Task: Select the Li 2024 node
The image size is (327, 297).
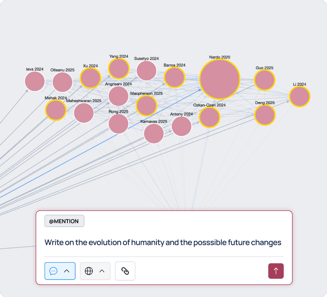Action: pos(299,97)
